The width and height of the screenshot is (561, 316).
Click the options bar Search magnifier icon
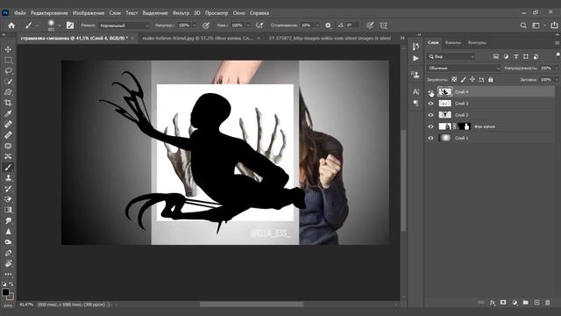(x=523, y=25)
